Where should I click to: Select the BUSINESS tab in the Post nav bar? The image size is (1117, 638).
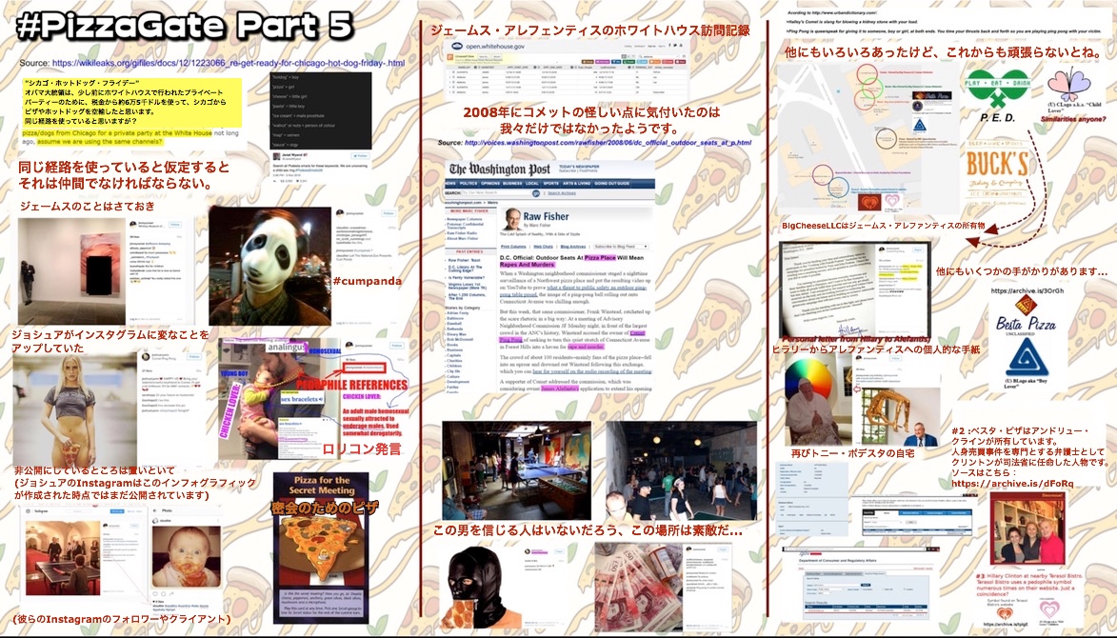[512, 184]
